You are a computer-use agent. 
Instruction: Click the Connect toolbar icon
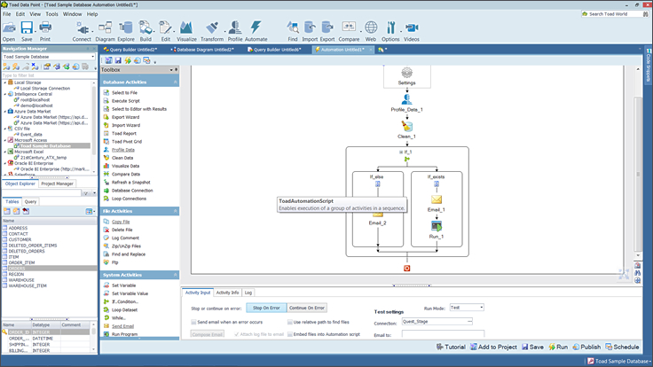click(82, 29)
